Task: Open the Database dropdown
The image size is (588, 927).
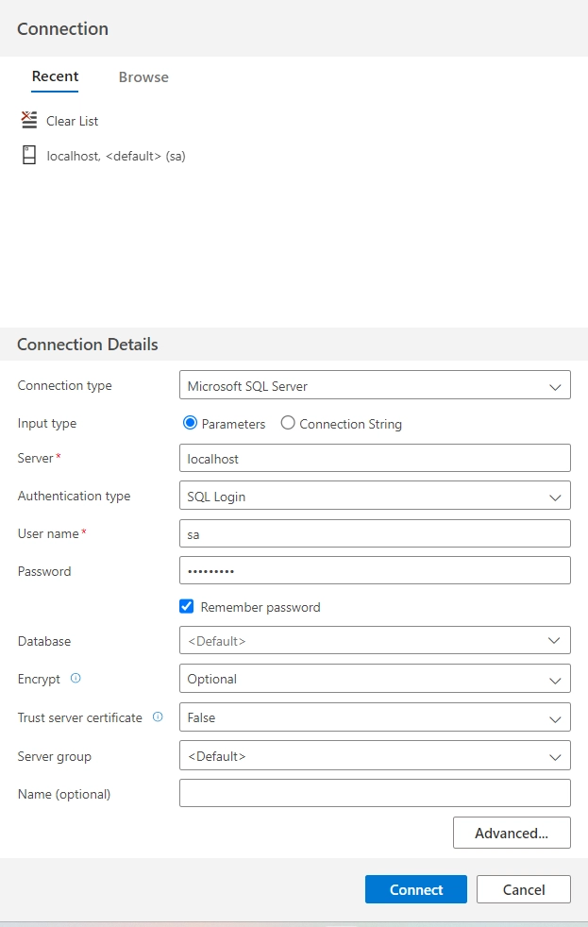Action: point(375,640)
